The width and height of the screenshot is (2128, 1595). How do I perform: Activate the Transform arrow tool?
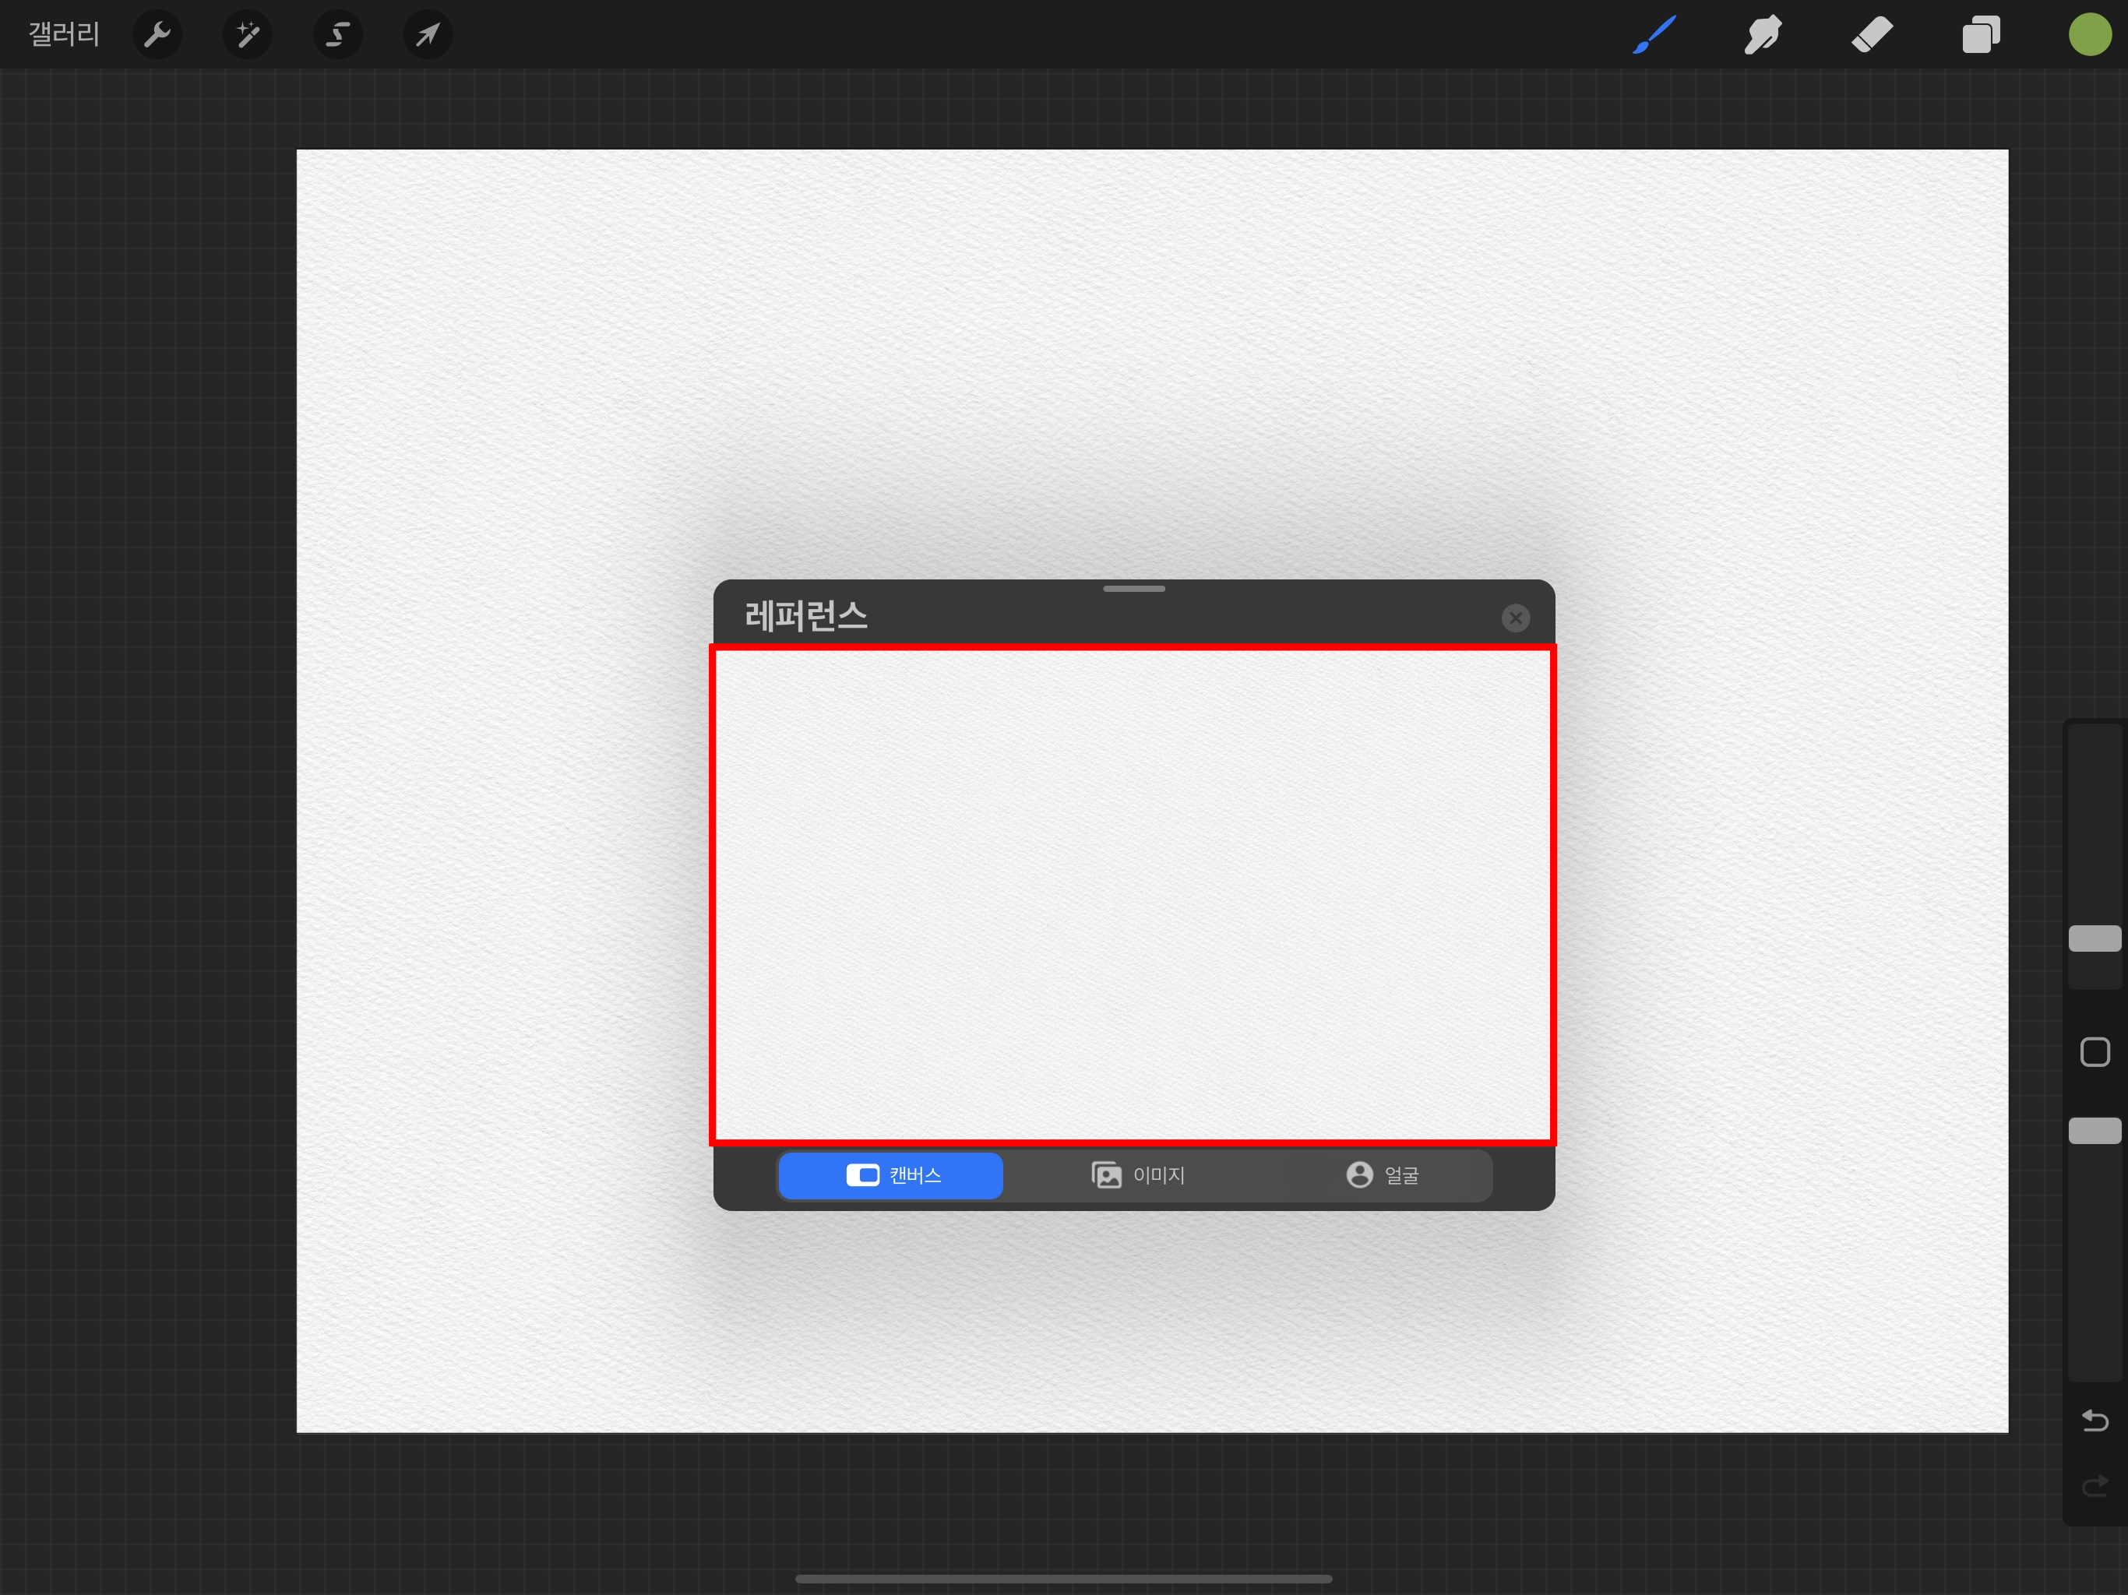(427, 34)
